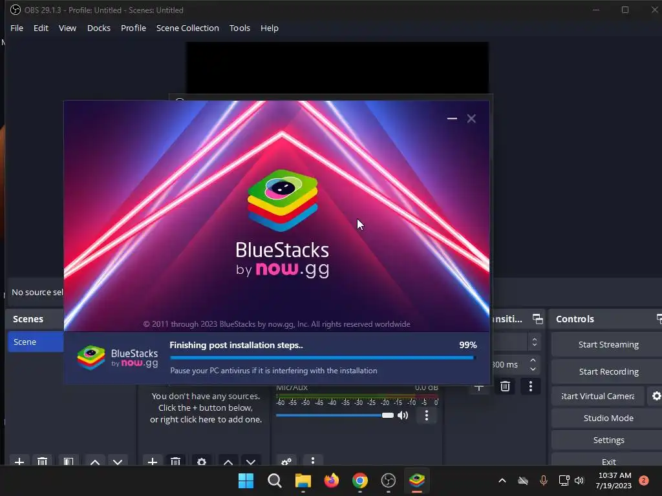Move source down with the arrow icon
Image resolution: width=662 pixels, height=496 pixels.
click(x=251, y=462)
